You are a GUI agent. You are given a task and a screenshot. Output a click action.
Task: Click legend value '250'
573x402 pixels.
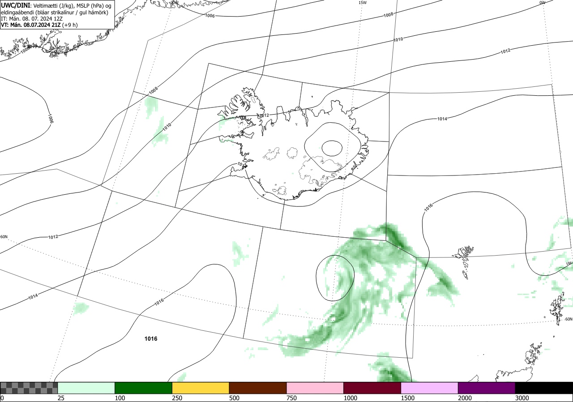click(x=177, y=398)
